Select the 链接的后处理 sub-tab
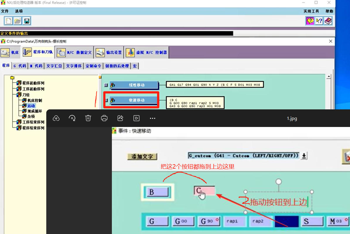The width and height of the screenshot is (350, 234). click(x=117, y=66)
